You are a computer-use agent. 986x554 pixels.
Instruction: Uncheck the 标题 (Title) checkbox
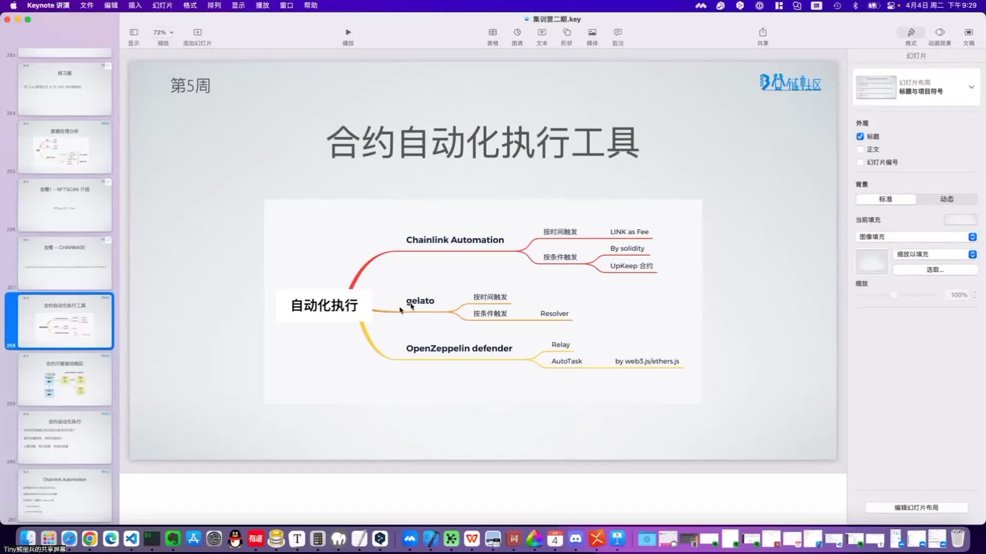860,136
